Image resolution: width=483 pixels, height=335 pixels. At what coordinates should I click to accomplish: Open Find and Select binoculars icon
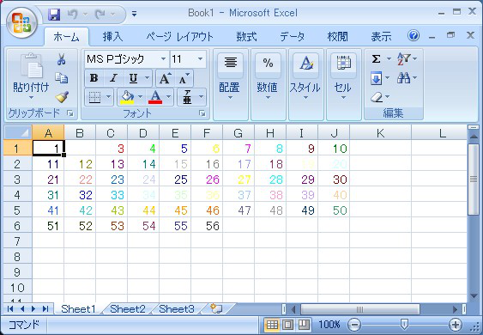coord(403,78)
